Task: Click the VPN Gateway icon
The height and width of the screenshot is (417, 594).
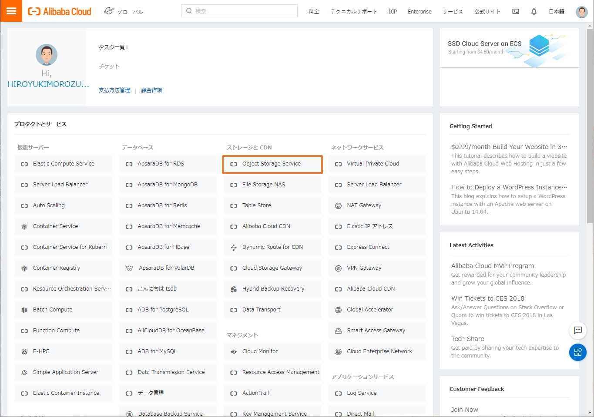Action: (x=338, y=268)
